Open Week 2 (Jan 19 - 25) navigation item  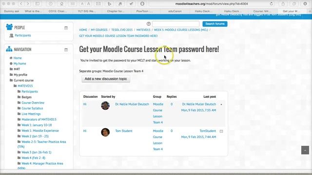point(35,136)
